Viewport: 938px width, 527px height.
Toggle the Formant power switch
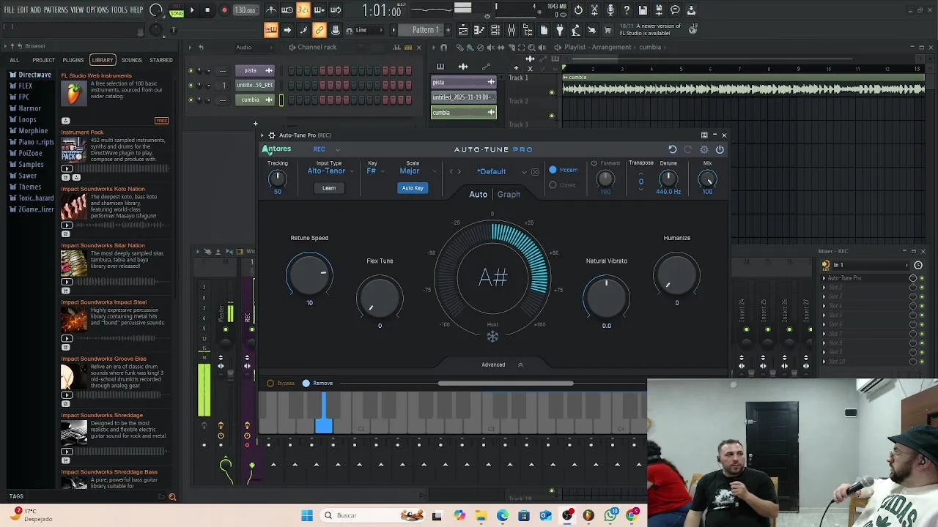coord(594,163)
